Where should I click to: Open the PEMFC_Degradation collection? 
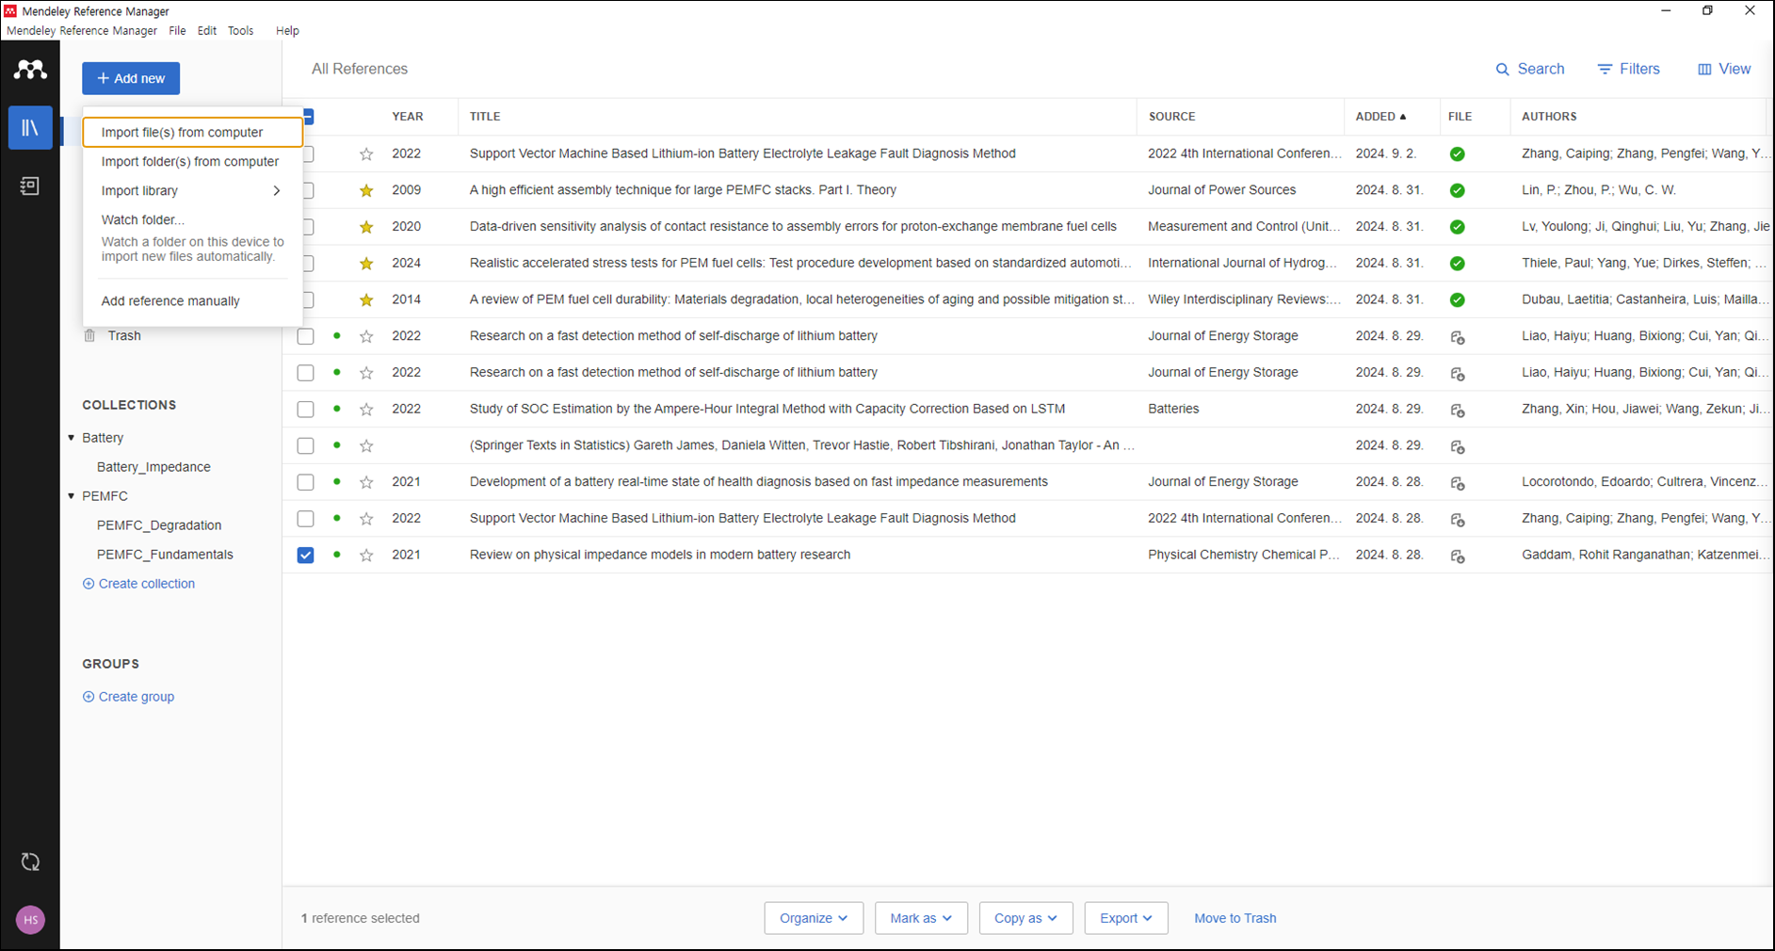(159, 525)
